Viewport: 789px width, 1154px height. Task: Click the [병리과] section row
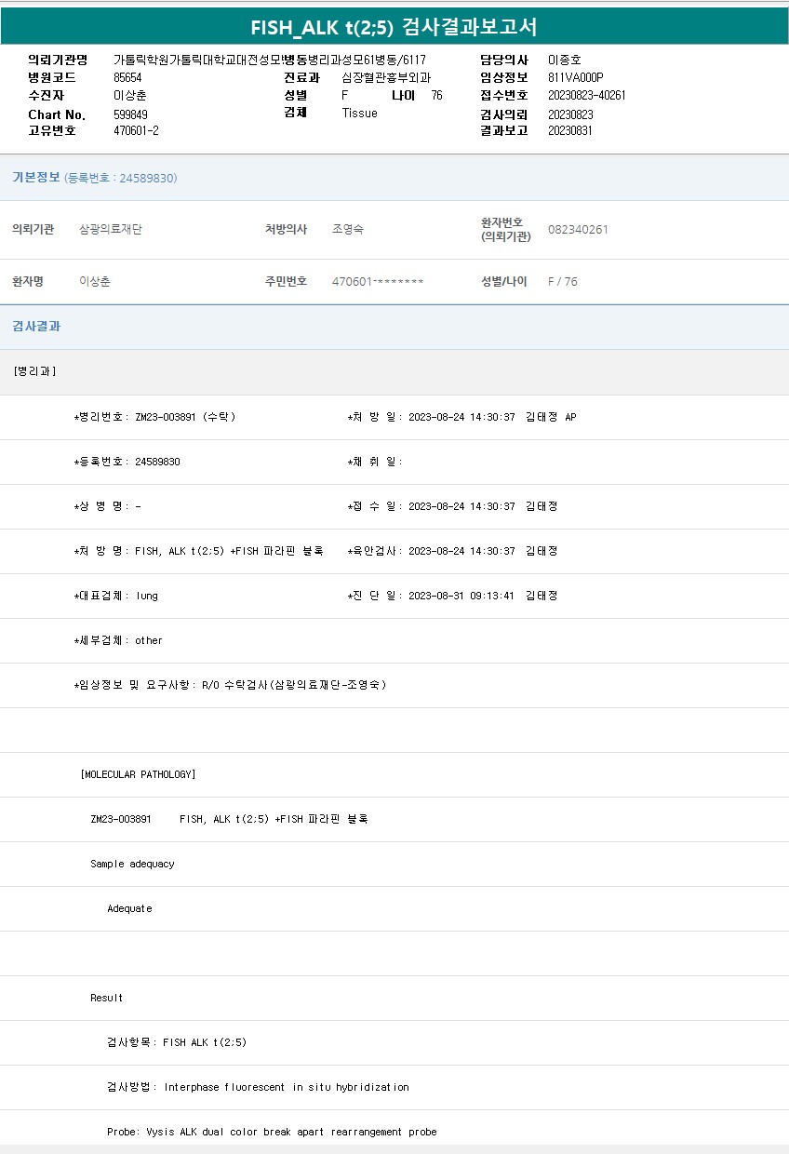tap(35, 371)
